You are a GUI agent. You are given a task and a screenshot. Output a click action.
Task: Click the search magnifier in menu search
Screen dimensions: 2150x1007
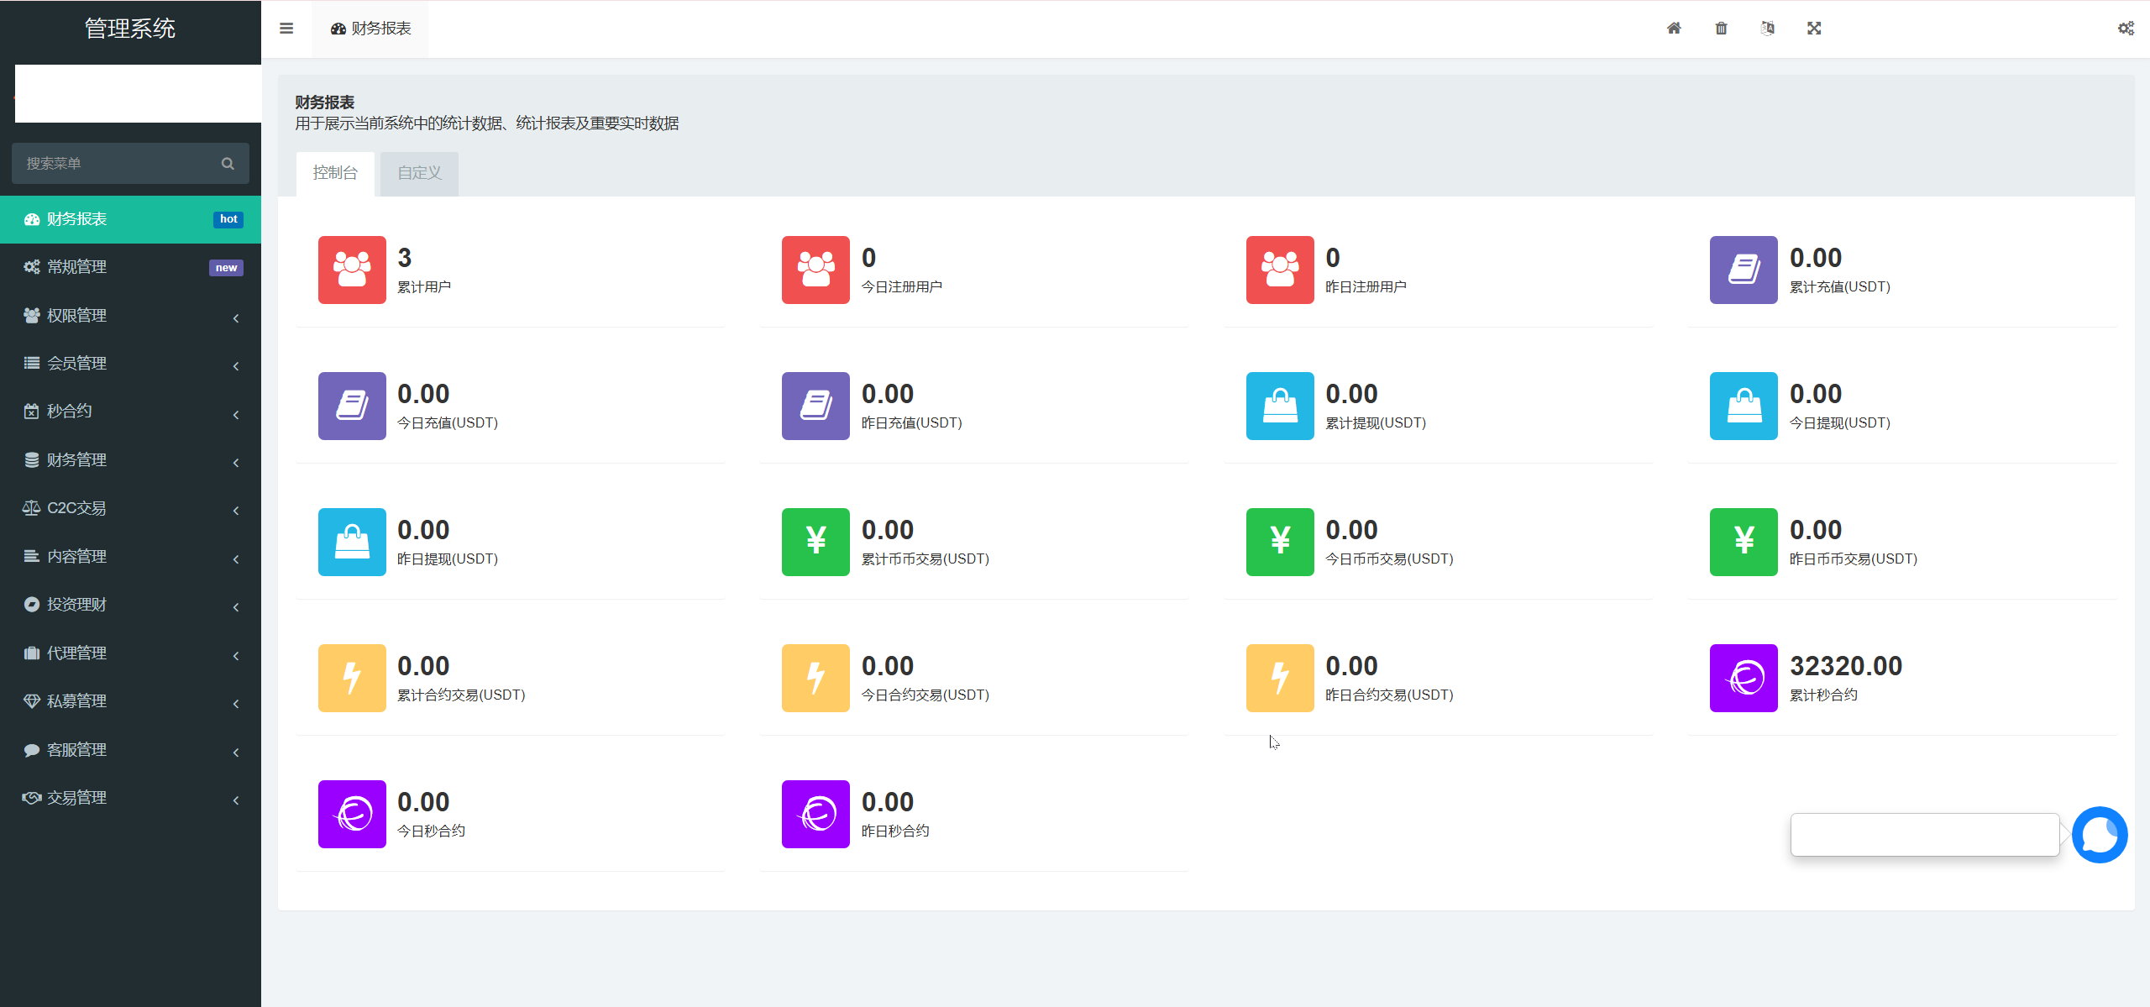(x=228, y=164)
